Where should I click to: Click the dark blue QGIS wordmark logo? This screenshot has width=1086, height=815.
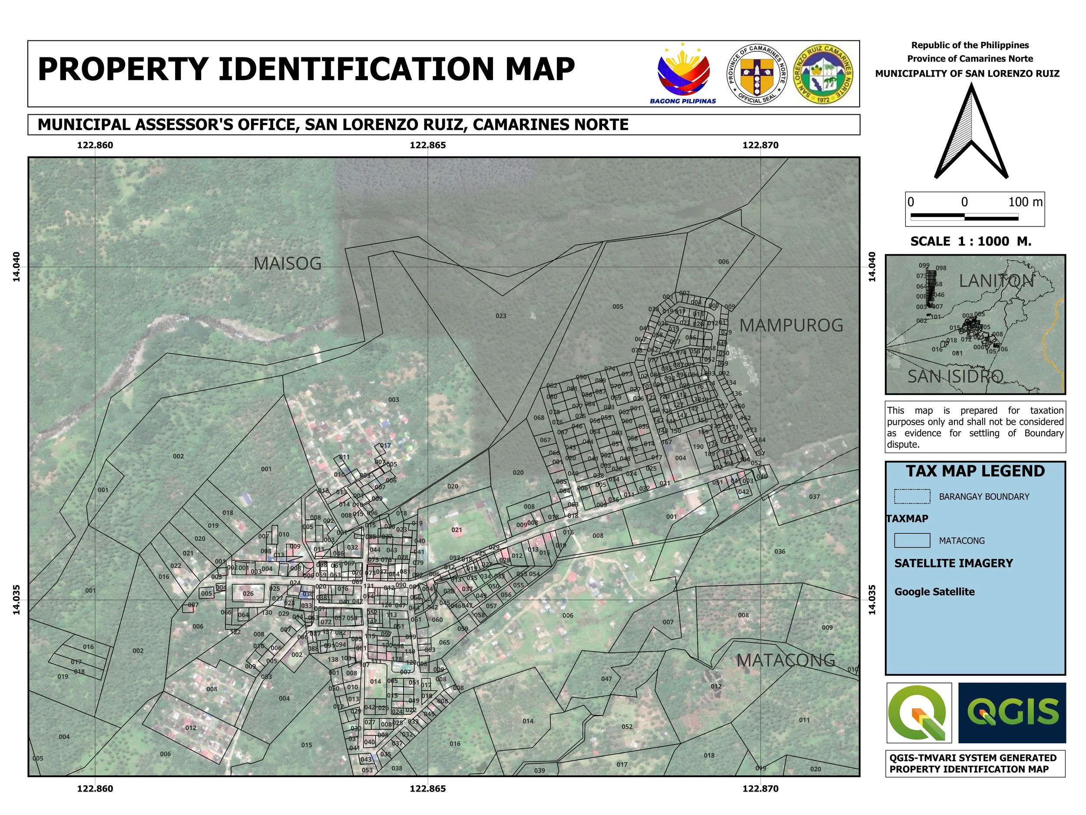click(x=1012, y=713)
